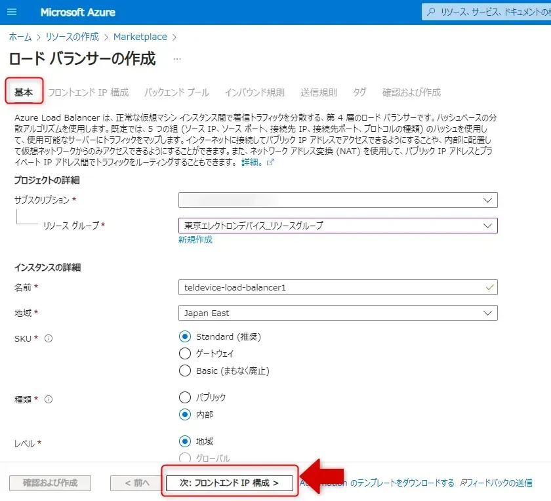This screenshot has width=551, height=501.
Task: Open the Azure portal hamburger menu
Action: point(12,12)
